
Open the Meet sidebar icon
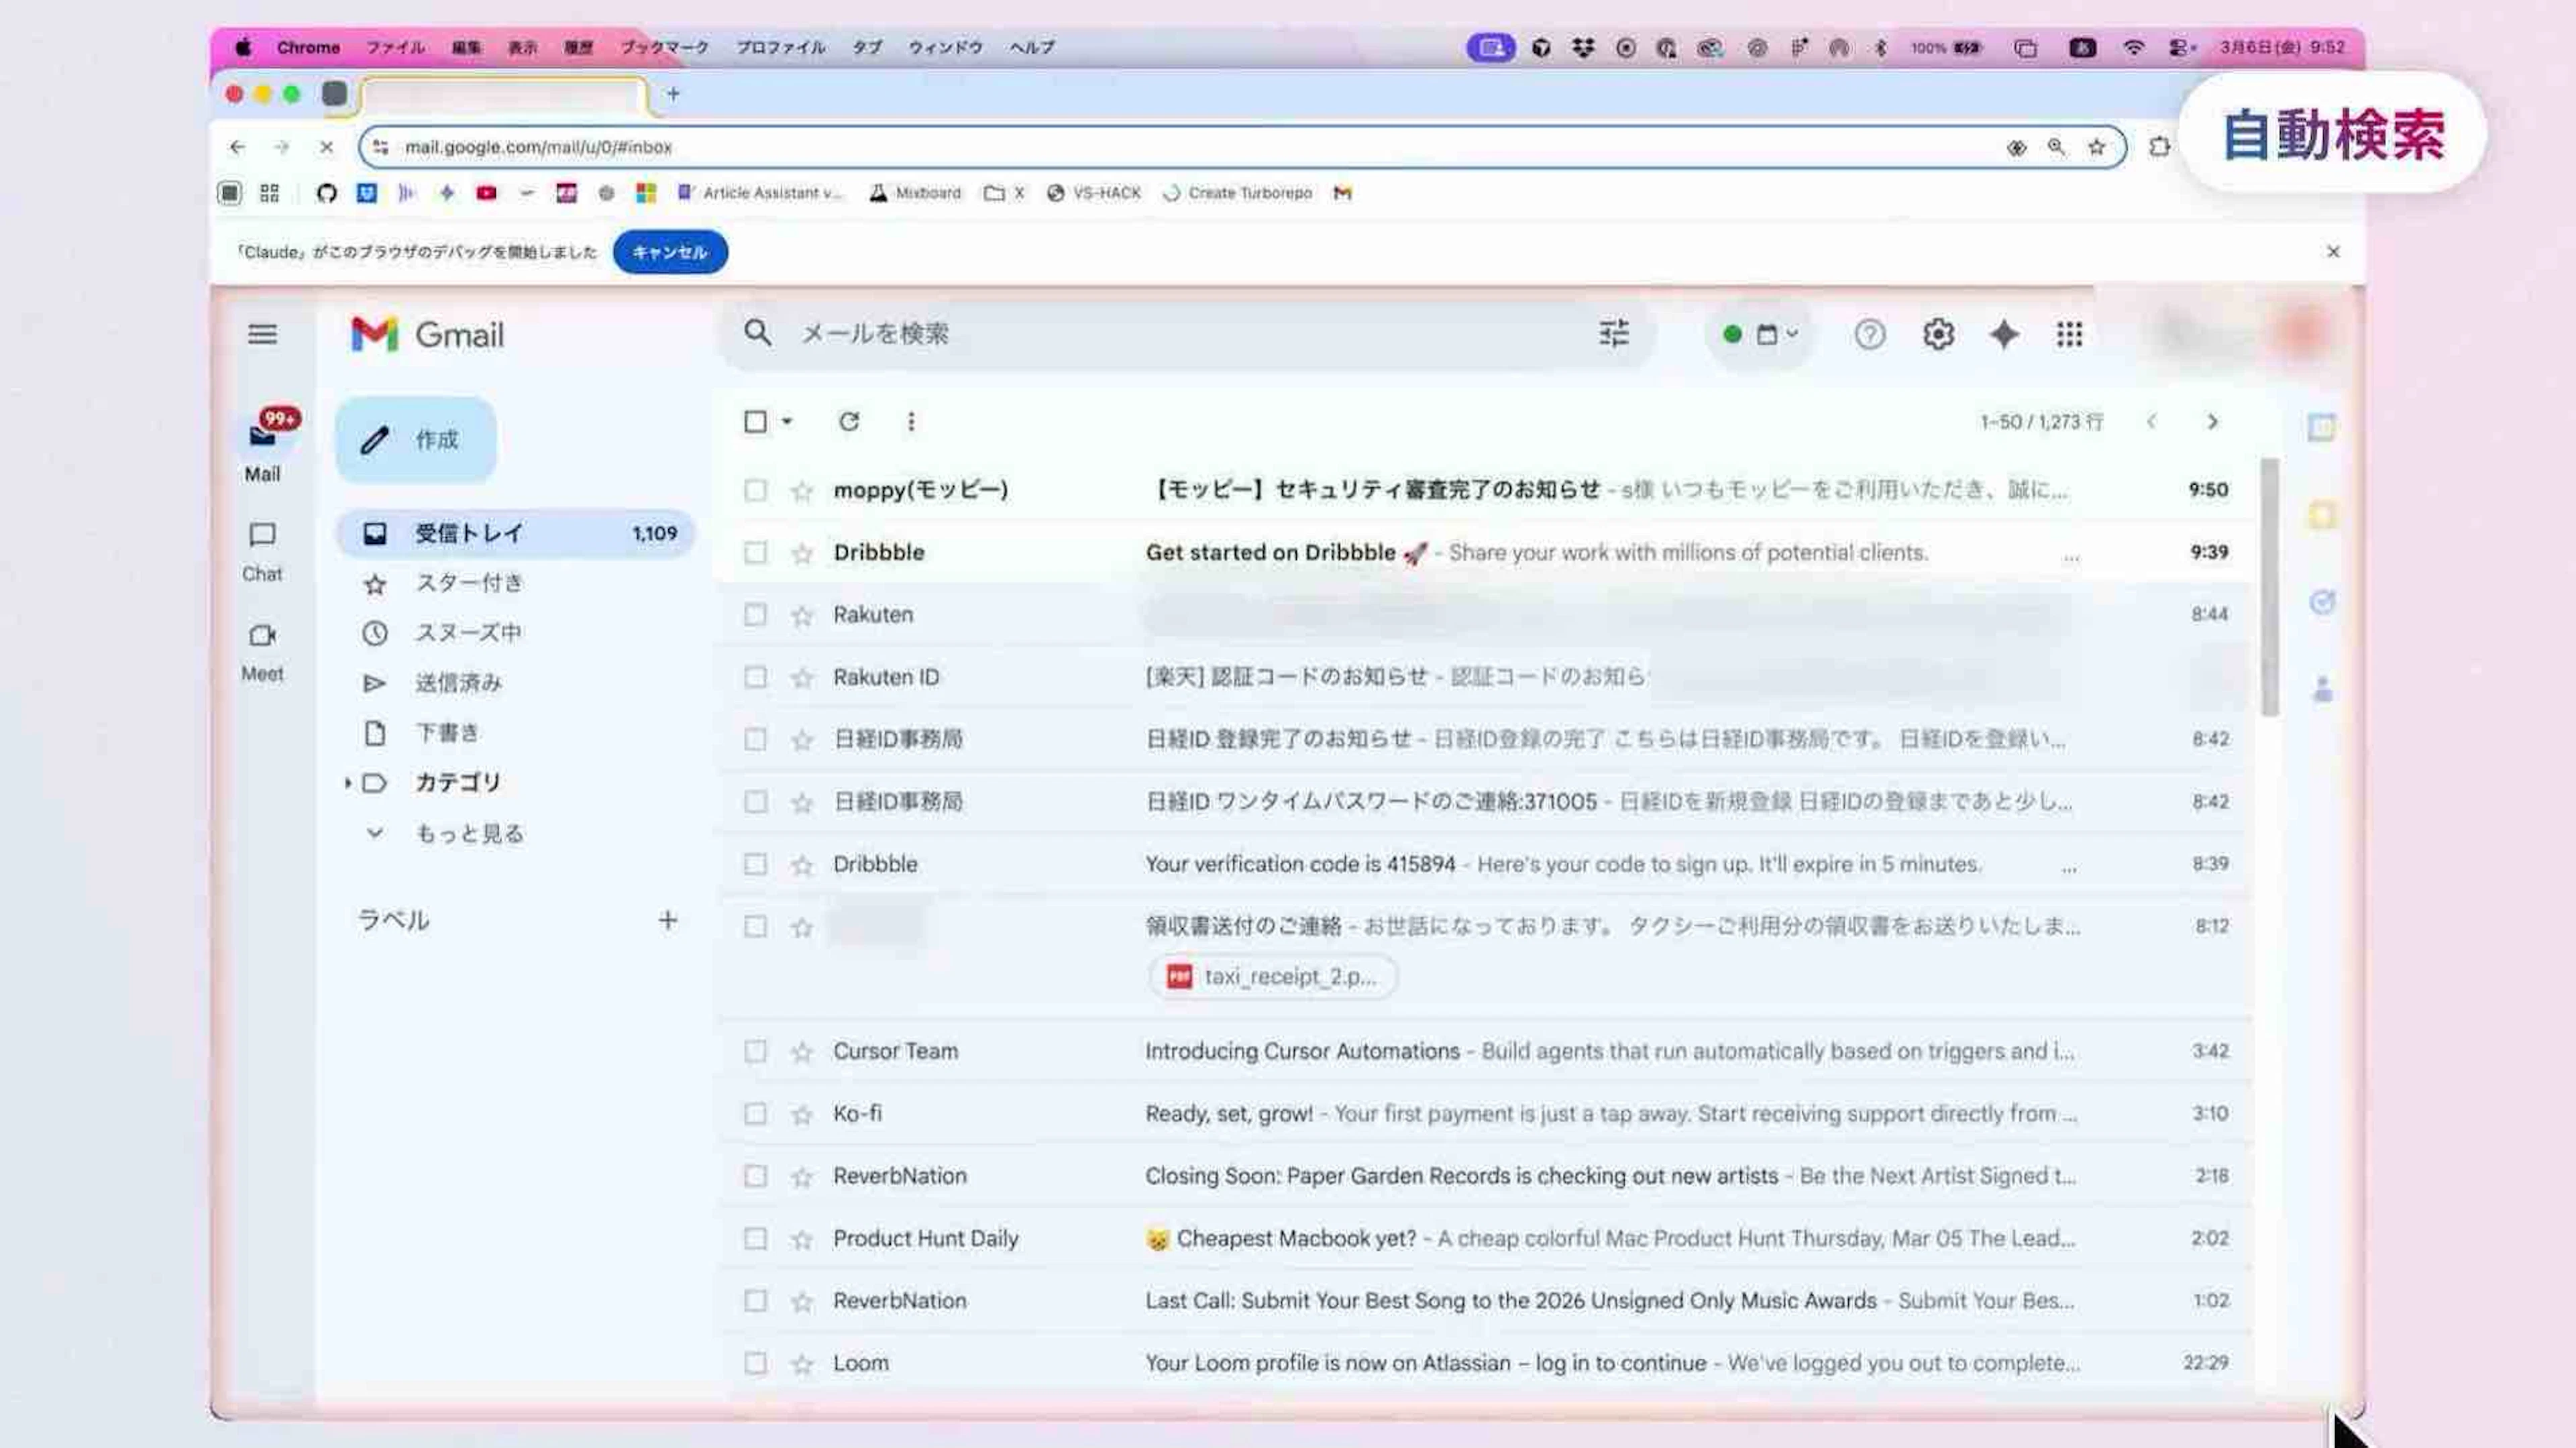click(262, 635)
